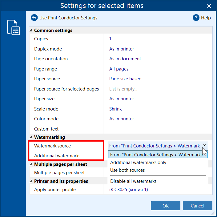This screenshot has width=217, height=217.
Task: Click the Watermarking header text
Action: coord(50,137)
